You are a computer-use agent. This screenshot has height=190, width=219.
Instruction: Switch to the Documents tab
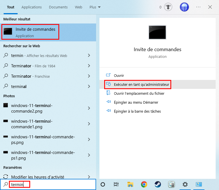coord(58,7)
